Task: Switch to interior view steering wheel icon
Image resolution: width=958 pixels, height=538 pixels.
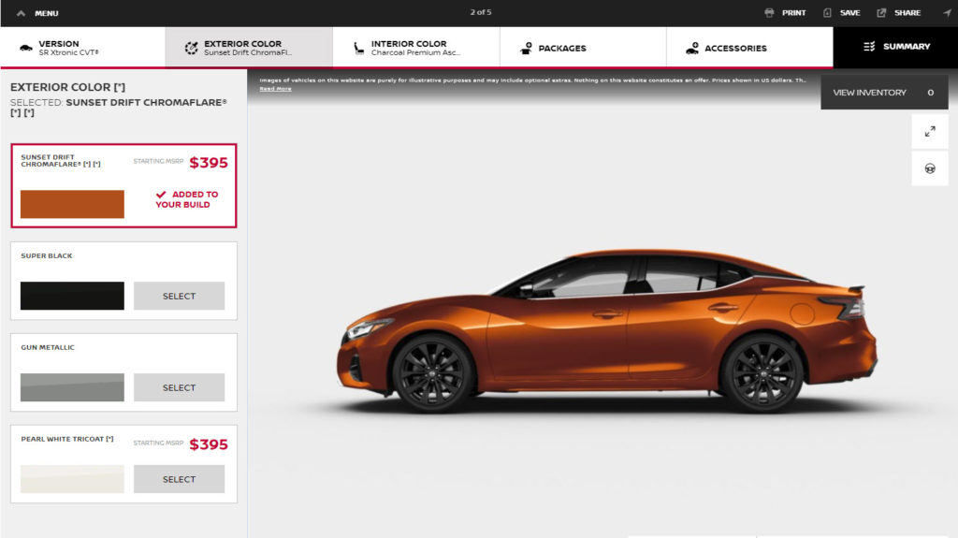Action: (x=930, y=168)
